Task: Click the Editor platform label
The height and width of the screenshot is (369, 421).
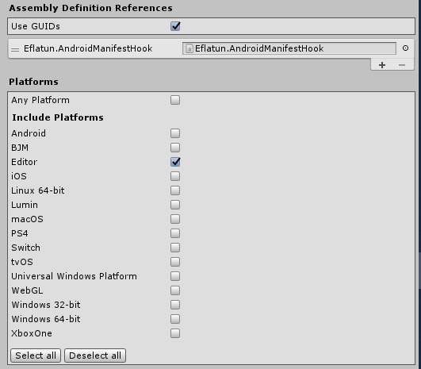Action: (x=24, y=162)
